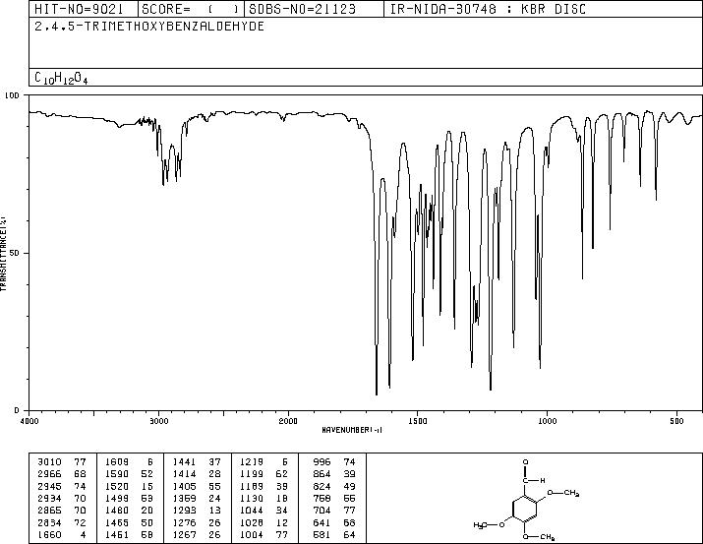The width and height of the screenshot is (703, 544).
Task: Select the 1609 peak entry in table
Action: [129, 462]
